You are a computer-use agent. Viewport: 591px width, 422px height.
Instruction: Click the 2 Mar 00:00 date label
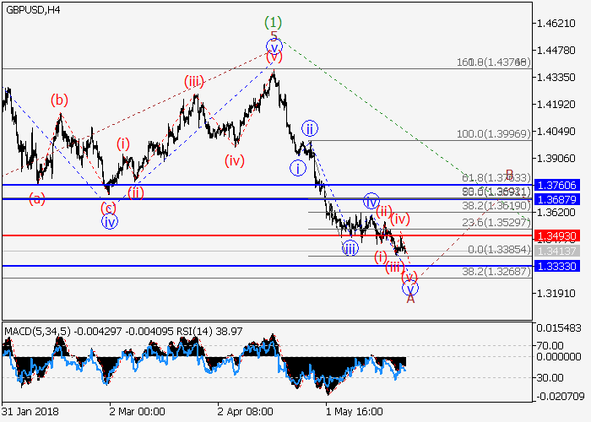point(137,412)
